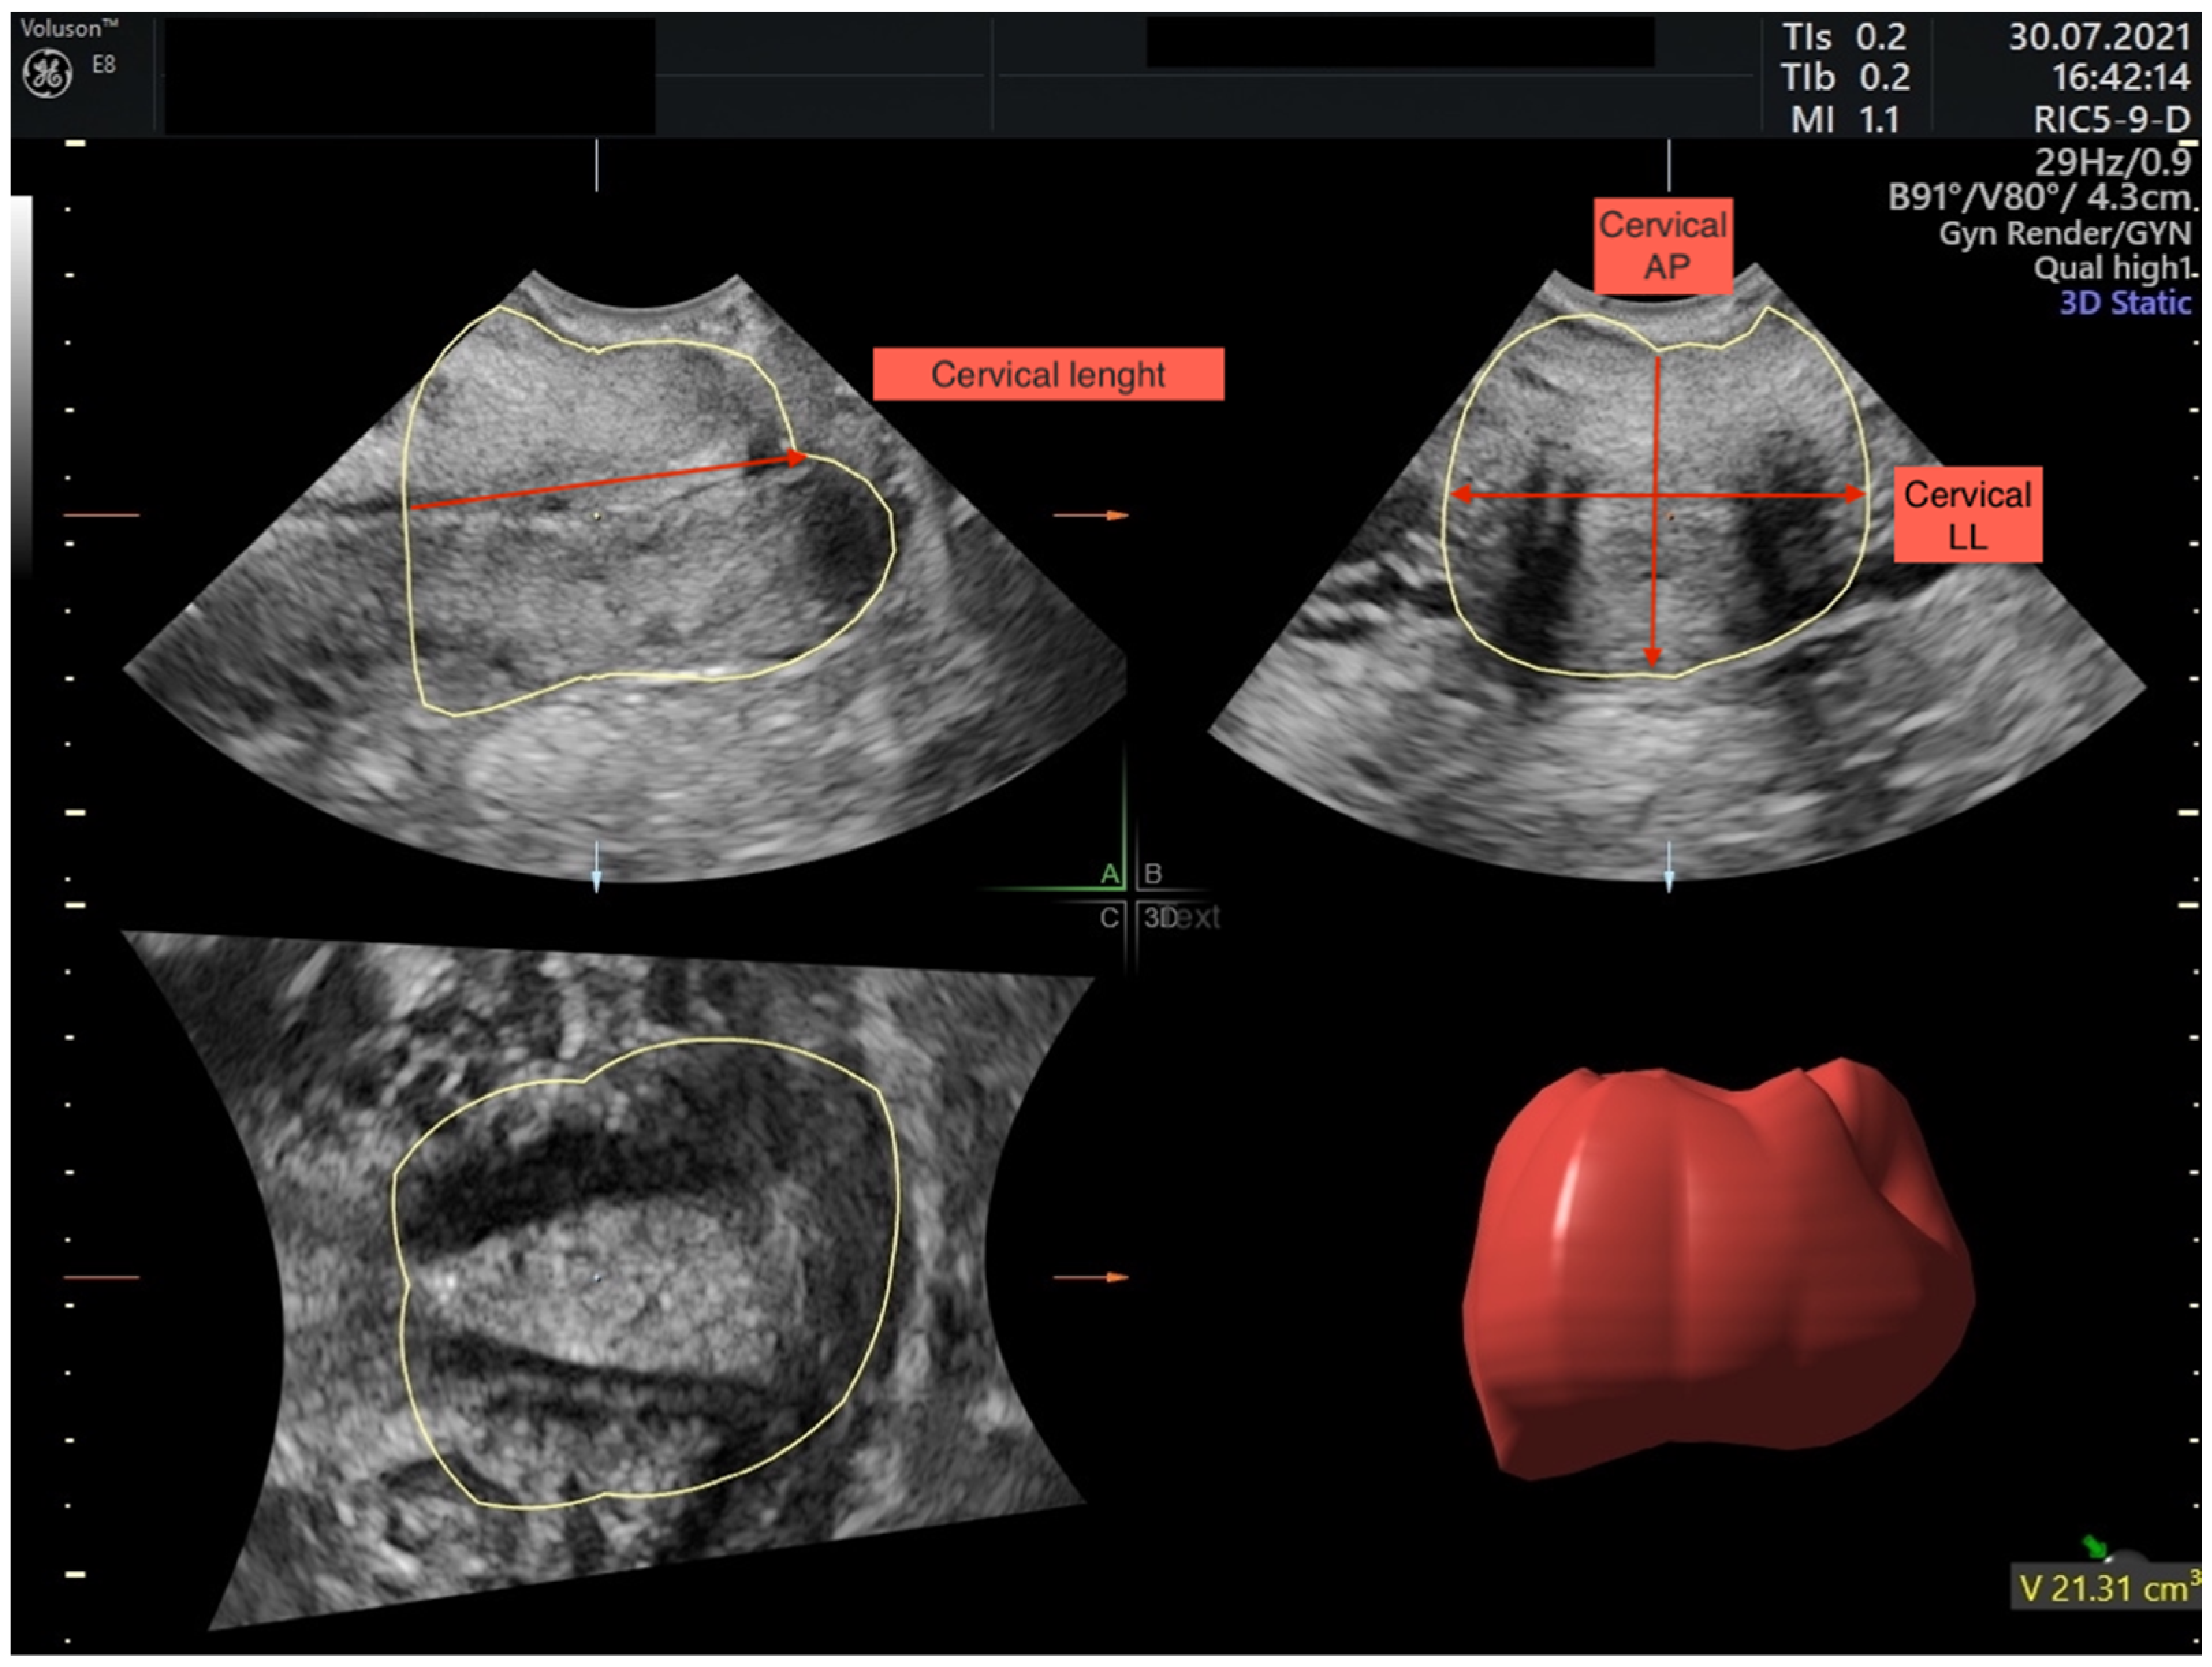Viewport: 2212px width, 1667px height.
Task: Click the green arrow icon above volume readout
Action: pyautogui.click(x=2094, y=1546)
